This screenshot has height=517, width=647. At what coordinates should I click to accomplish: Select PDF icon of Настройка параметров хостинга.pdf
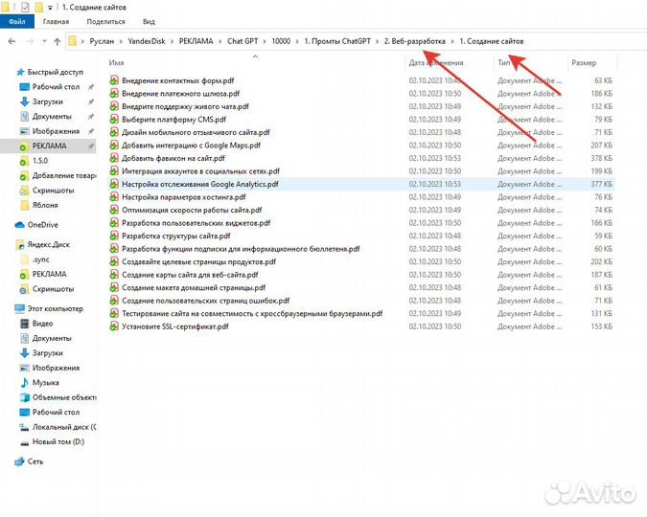[x=114, y=197]
